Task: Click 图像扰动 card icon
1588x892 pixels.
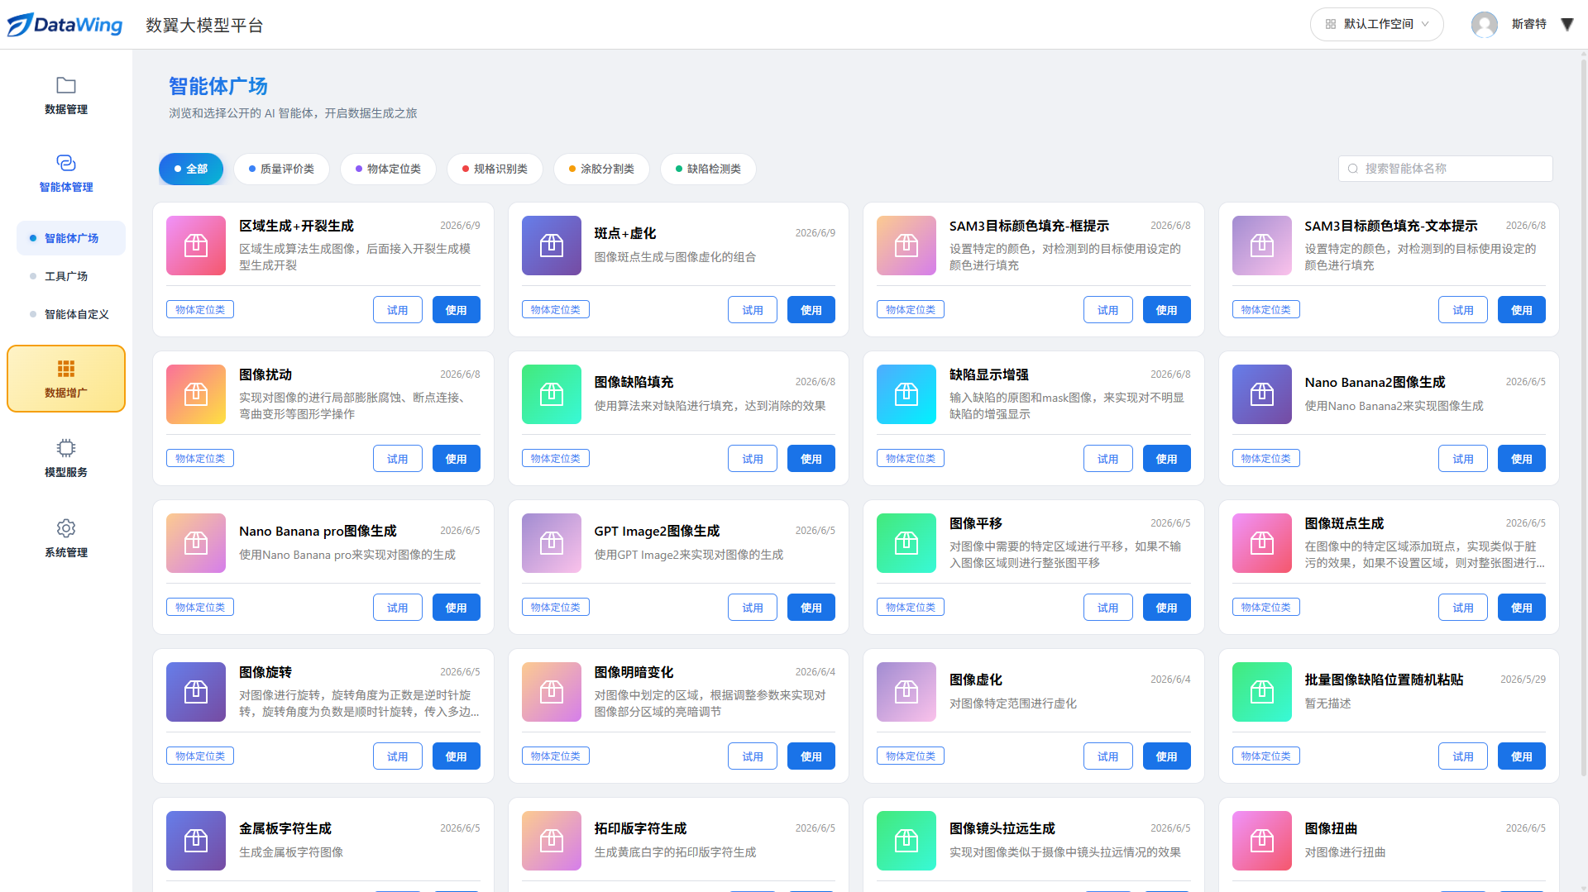Action: (196, 394)
